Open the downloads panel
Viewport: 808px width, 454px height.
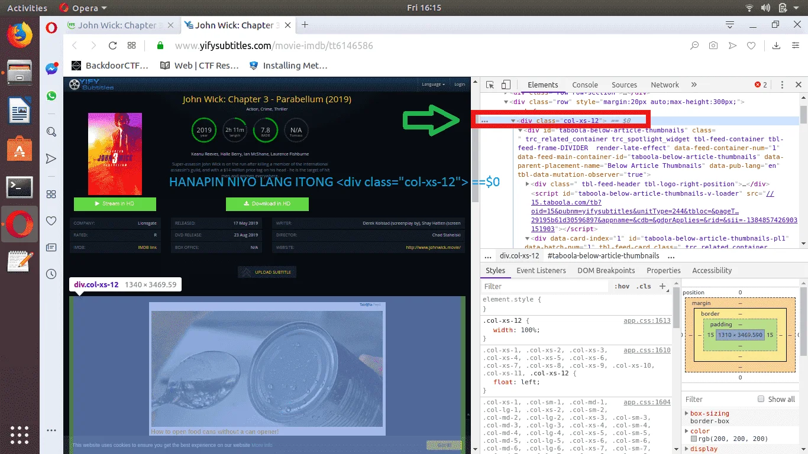click(777, 46)
